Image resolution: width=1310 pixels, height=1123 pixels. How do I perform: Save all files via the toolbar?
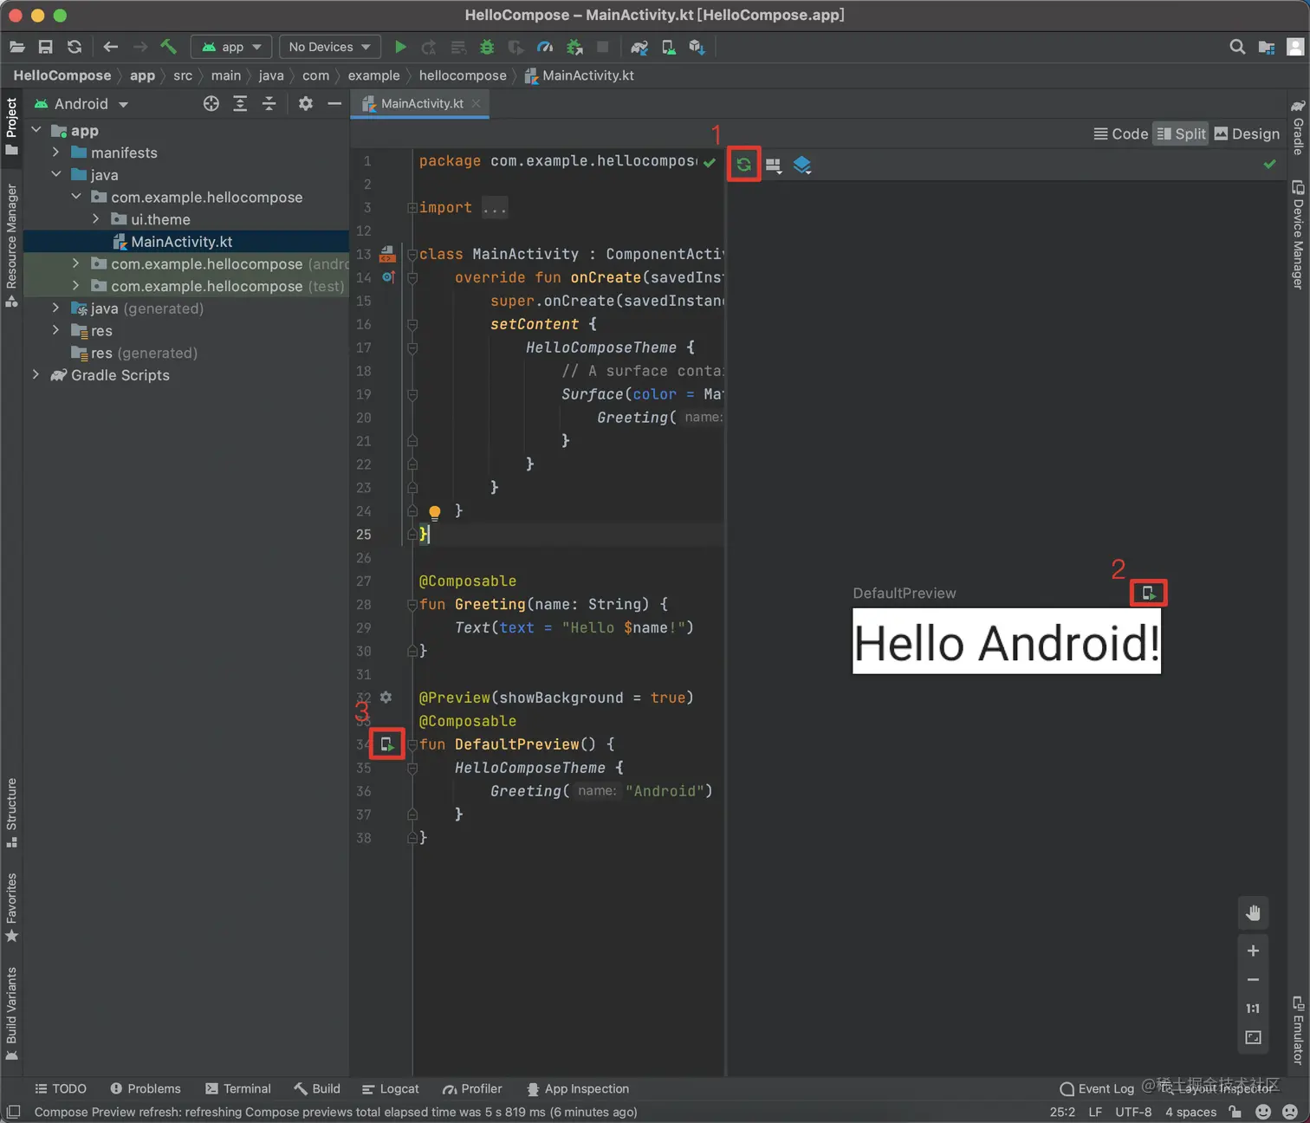point(46,47)
